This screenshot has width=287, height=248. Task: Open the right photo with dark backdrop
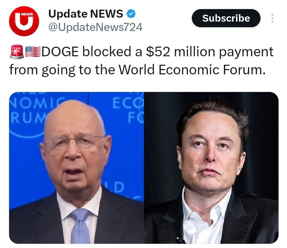[x=211, y=168]
